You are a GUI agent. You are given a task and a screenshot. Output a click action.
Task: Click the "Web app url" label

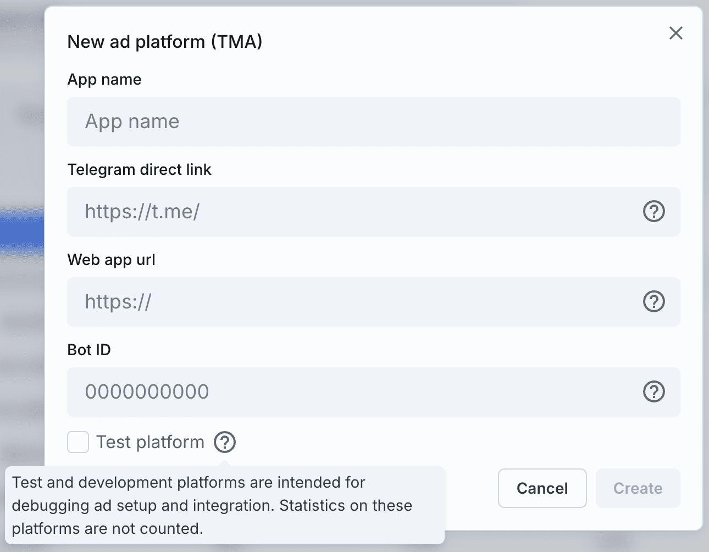click(x=111, y=260)
